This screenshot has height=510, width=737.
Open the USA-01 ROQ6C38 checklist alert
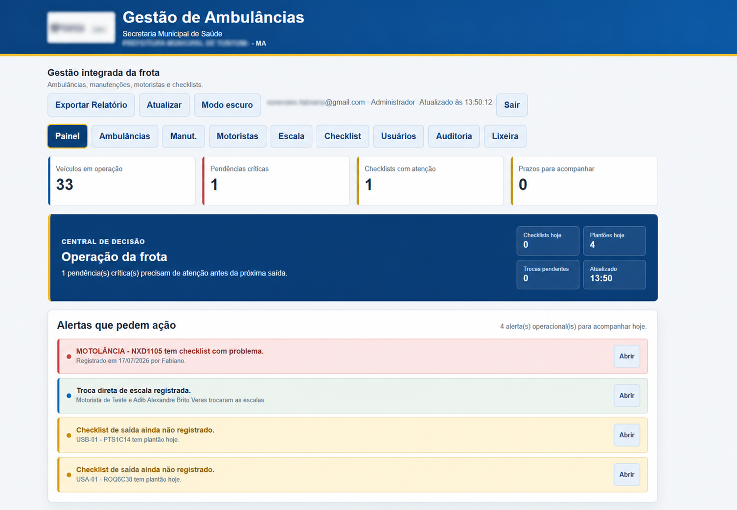click(x=627, y=475)
